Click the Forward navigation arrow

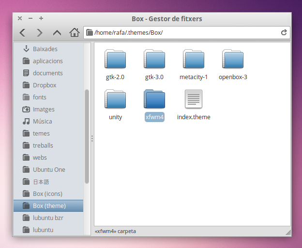[40, 33]
